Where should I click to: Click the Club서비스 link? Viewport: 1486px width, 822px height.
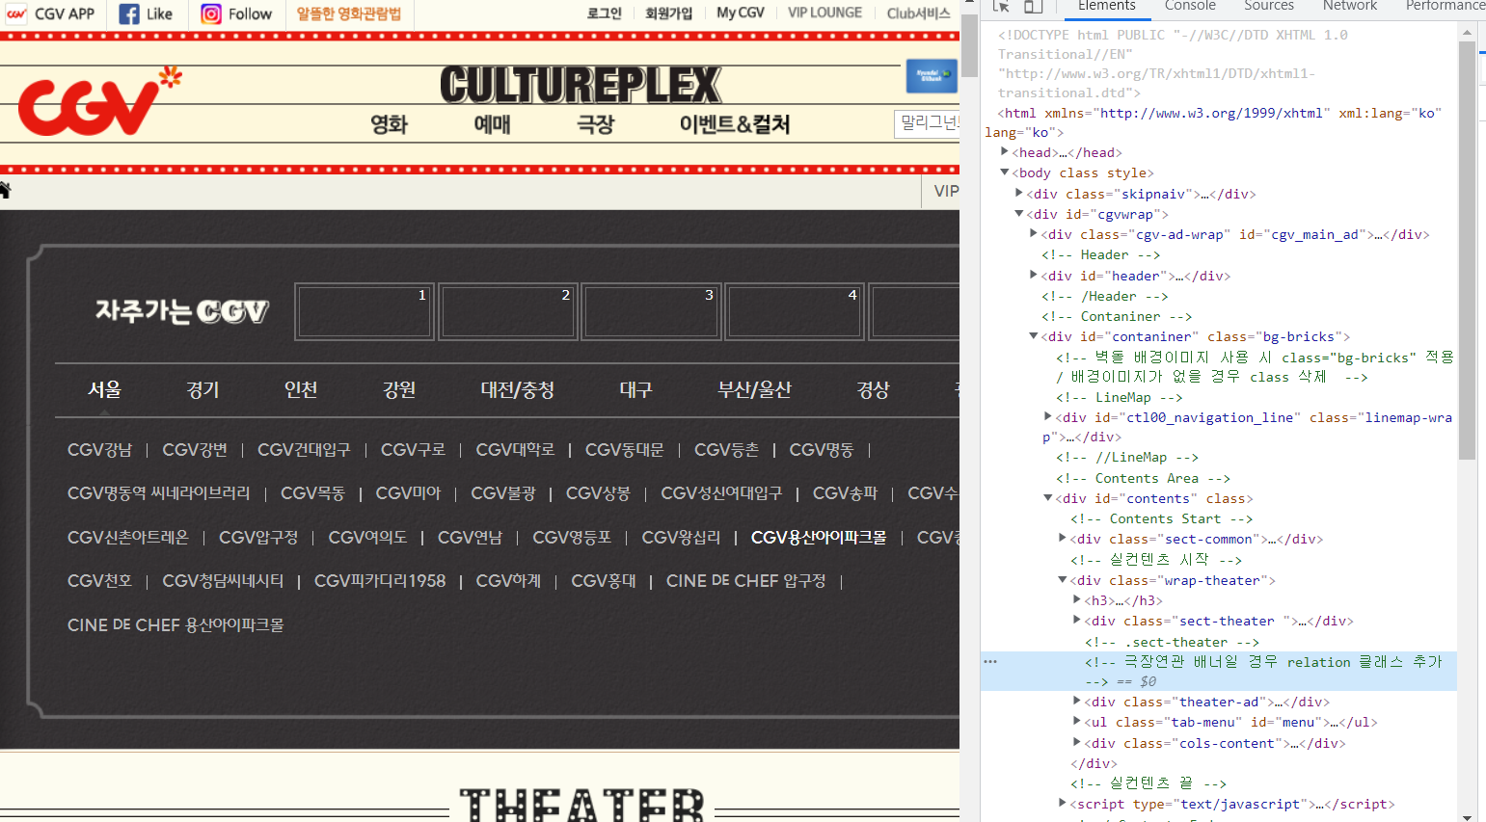click(919, 13)
